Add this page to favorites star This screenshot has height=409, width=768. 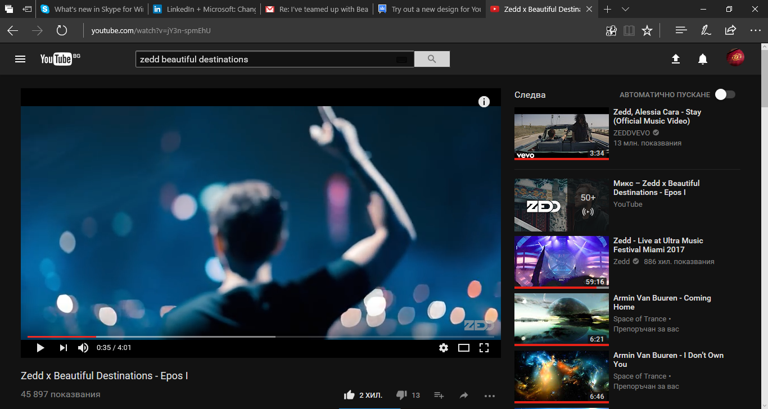pyautogui.click(x=647, y=30)
